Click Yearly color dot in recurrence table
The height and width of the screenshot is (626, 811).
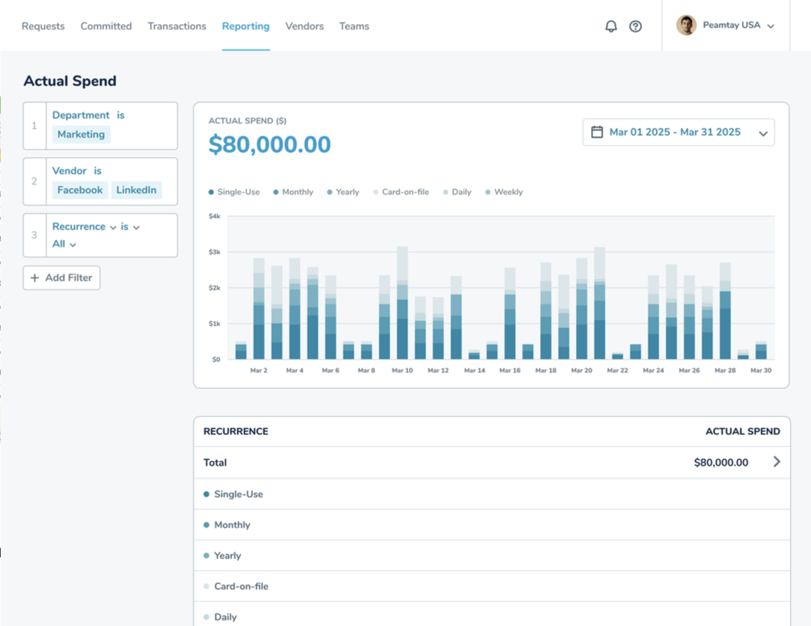click(x=206, y=556)
